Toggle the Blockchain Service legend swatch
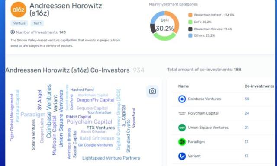The width and height of the screenshot is (277, 166). pyautogui.click(x=190, y=29)
